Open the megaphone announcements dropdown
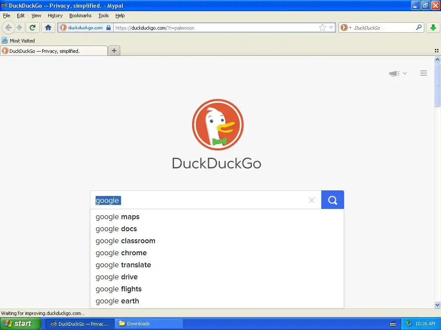 (398, 73)
